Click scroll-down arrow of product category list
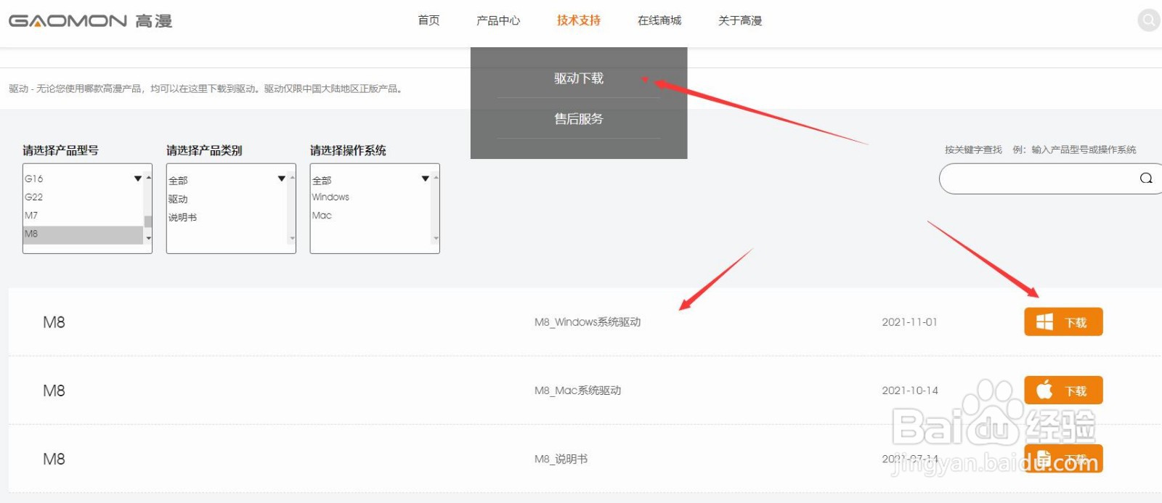This screenshot has width=1162, height=503. 292,238
